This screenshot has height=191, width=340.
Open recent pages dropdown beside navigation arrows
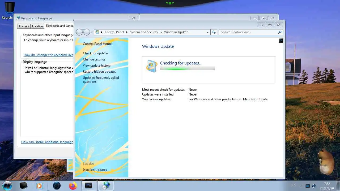click(x=92, y=32)
